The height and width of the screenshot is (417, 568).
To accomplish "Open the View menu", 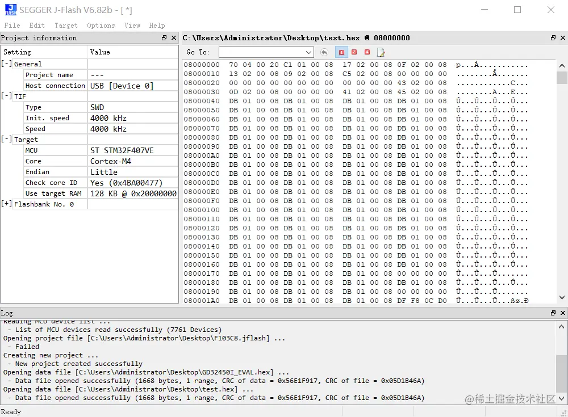I will [132, 26].
